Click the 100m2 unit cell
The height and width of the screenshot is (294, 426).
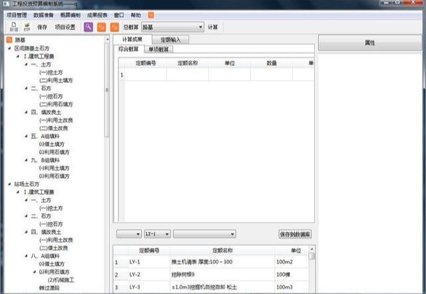click(292, 262)
